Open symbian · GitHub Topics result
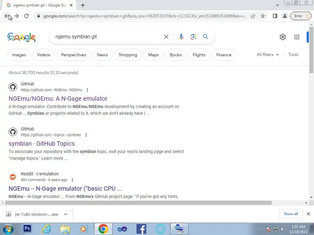The height and width of the screenshot is (235, 314). coord(41,144)
